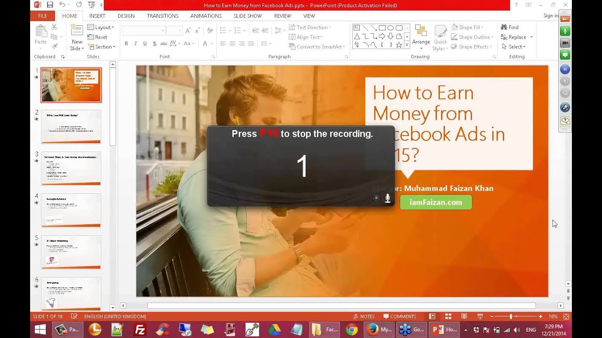Click the Format Painter brush icon
The width and height of the screenshot is (602, 338).
(54, 46)
